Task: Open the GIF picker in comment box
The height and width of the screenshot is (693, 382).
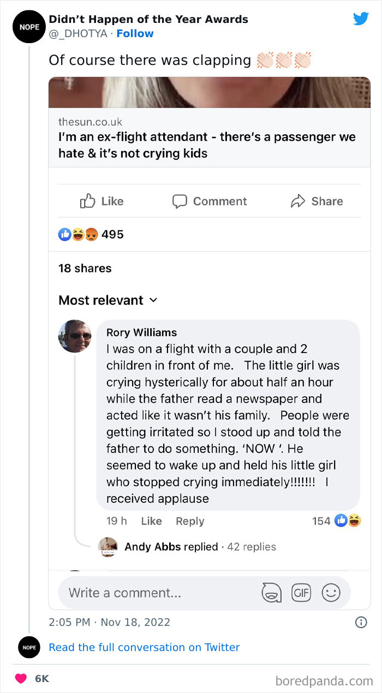Action: 301,593
